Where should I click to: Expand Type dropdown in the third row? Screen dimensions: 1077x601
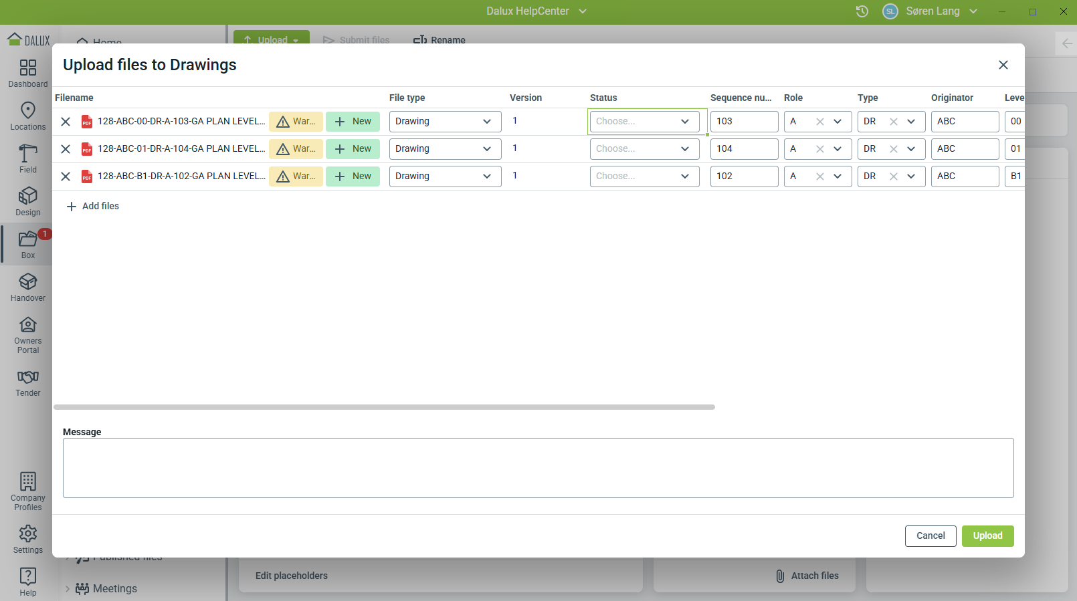click(x=911, y=176)
